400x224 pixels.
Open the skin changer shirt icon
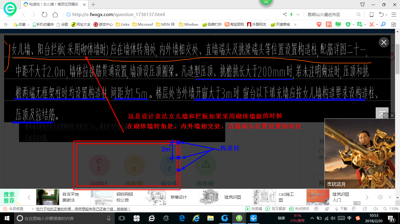[x=363, y=4]
